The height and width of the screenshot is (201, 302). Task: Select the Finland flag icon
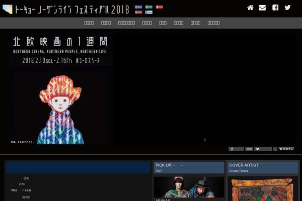[148, 12]
